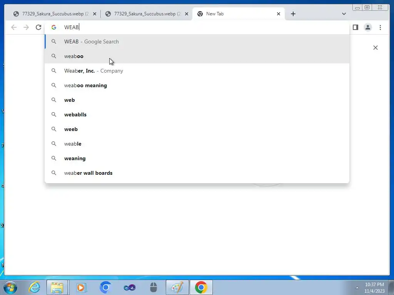394x295 pixels.
Task: Click the taskbar clock showing 10:37 PM
Action: coord(374,287)
